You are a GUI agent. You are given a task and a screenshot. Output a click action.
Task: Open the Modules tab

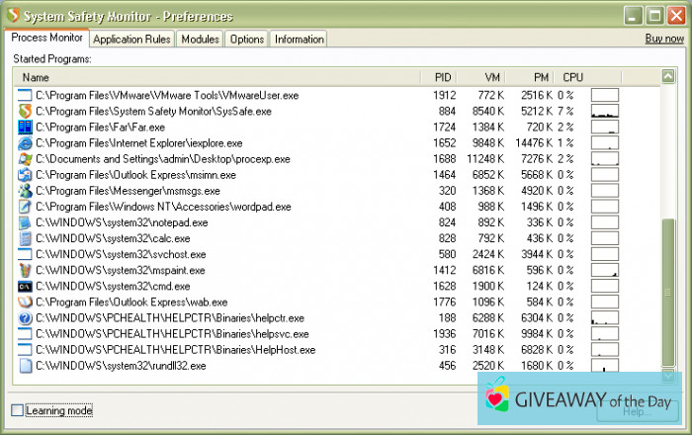(x=201, y=40)
